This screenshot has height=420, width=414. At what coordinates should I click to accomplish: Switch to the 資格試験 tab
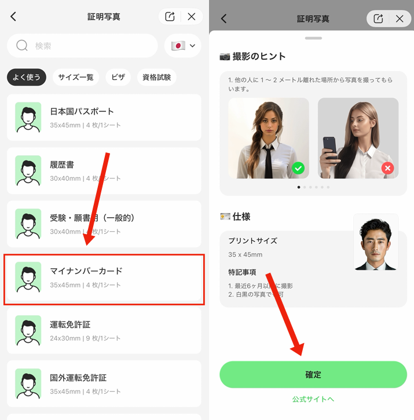[157, 77]
